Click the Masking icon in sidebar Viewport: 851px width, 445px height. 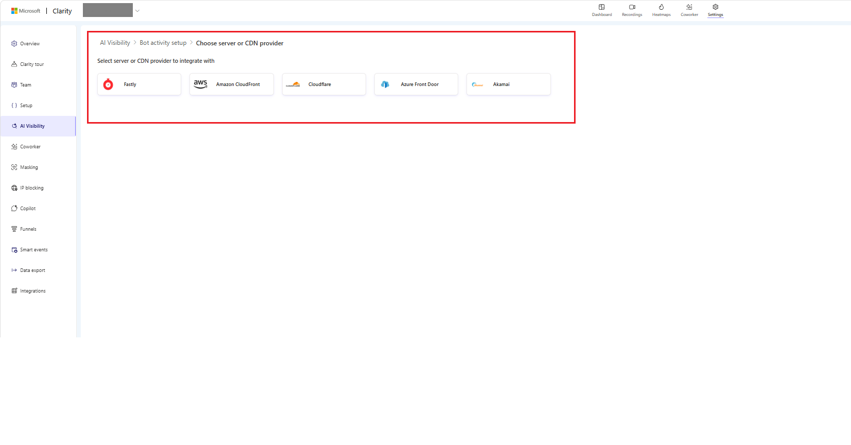click(14, 167)
